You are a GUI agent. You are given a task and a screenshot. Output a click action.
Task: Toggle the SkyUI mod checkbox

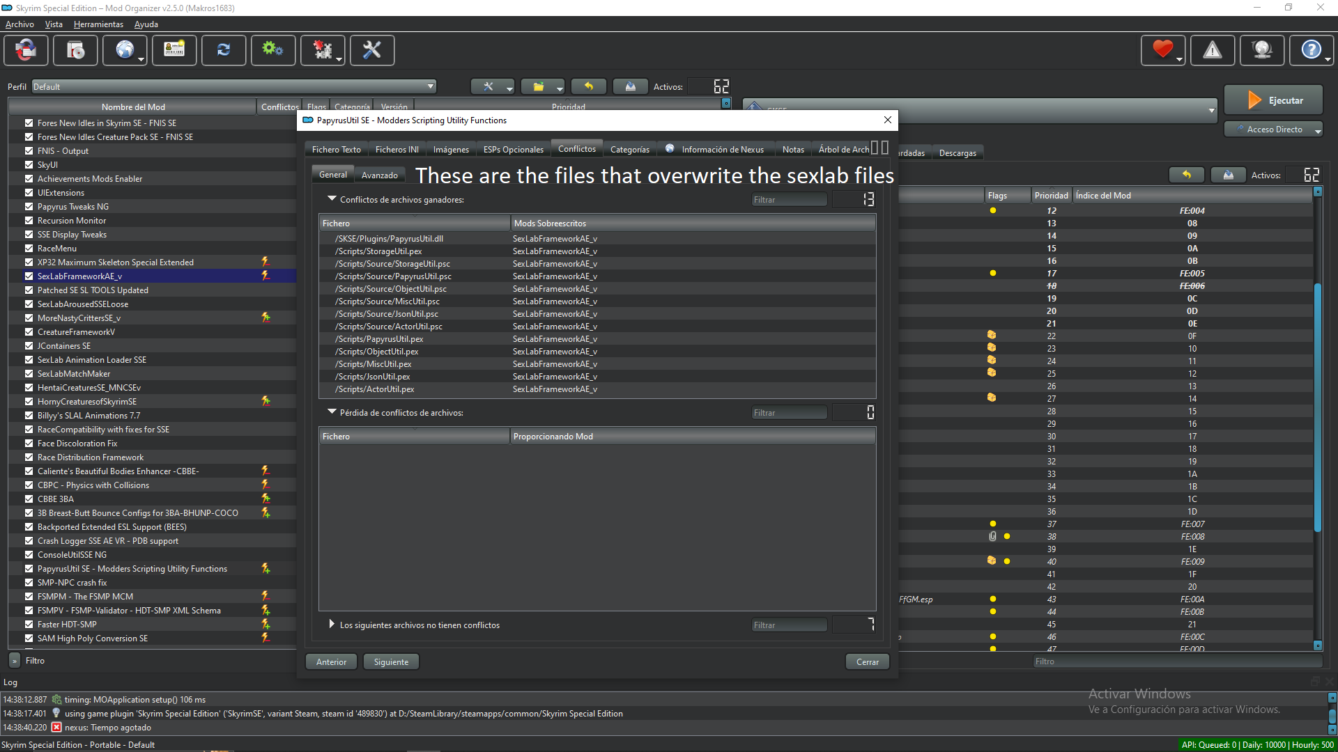29,164
